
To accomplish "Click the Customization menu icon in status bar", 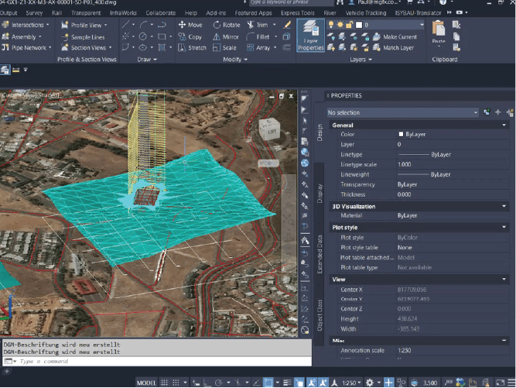I will [511, 383].
